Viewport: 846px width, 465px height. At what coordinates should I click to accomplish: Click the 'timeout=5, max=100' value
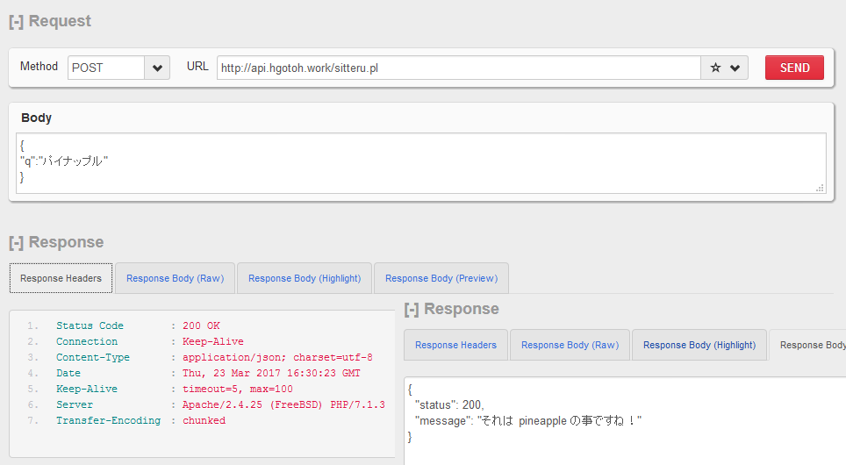[x=238, y=389]
